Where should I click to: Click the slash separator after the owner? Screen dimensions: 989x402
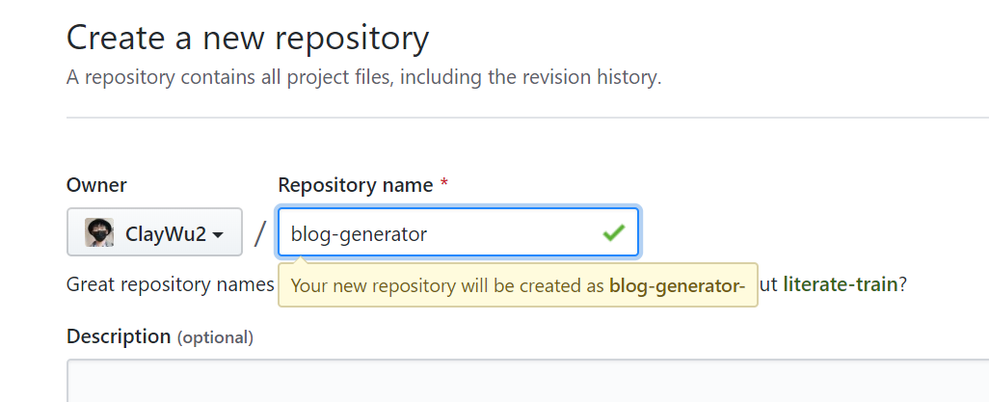259,233
